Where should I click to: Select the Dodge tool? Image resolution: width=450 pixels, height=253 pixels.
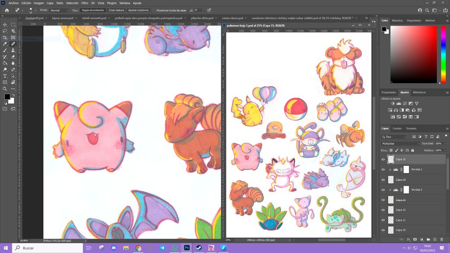(5, 70)
